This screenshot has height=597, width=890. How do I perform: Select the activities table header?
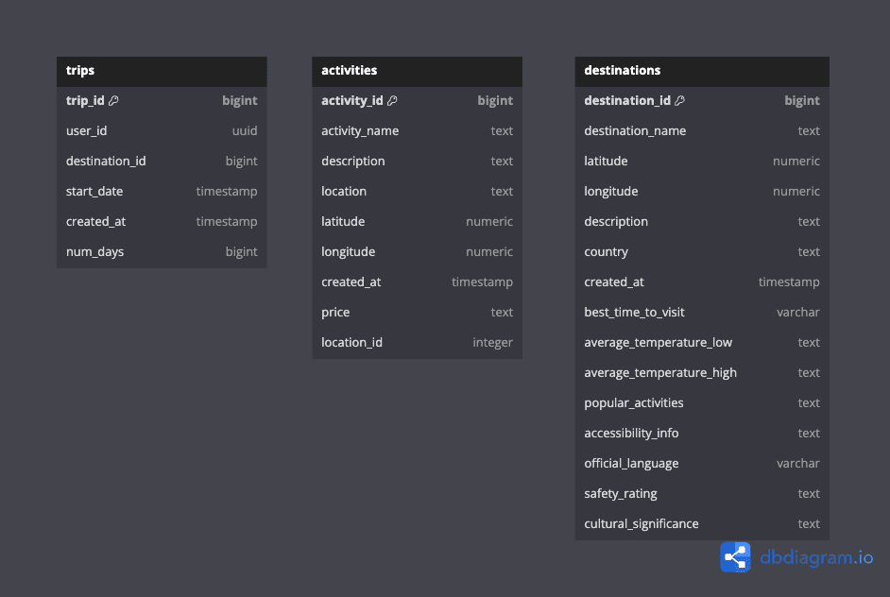(418, 71)
